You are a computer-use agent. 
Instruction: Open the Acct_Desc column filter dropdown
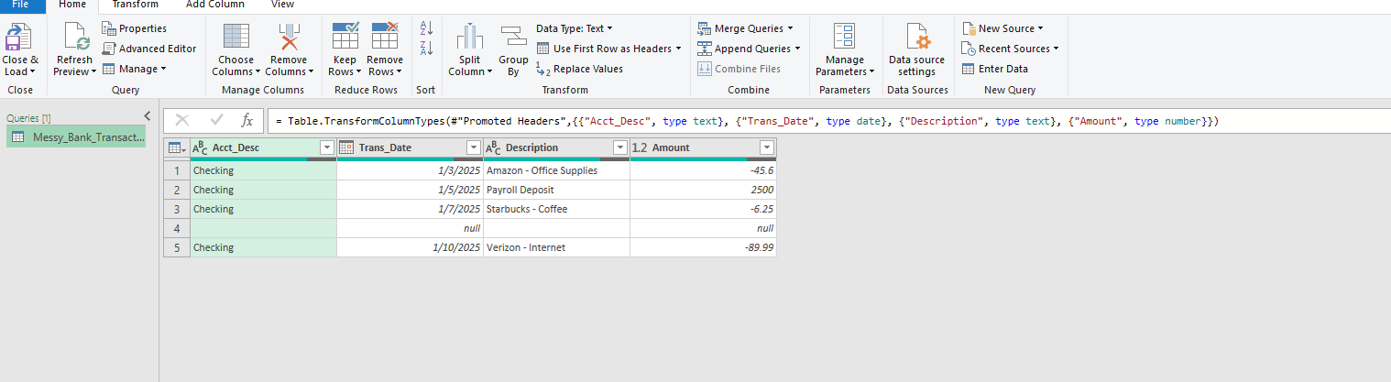[x=326, y=147]
